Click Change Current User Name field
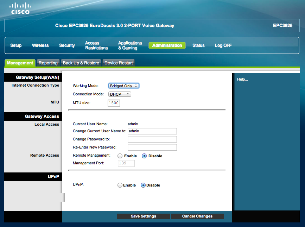This screenshot has height=227, width=305. tap(152, 131)
